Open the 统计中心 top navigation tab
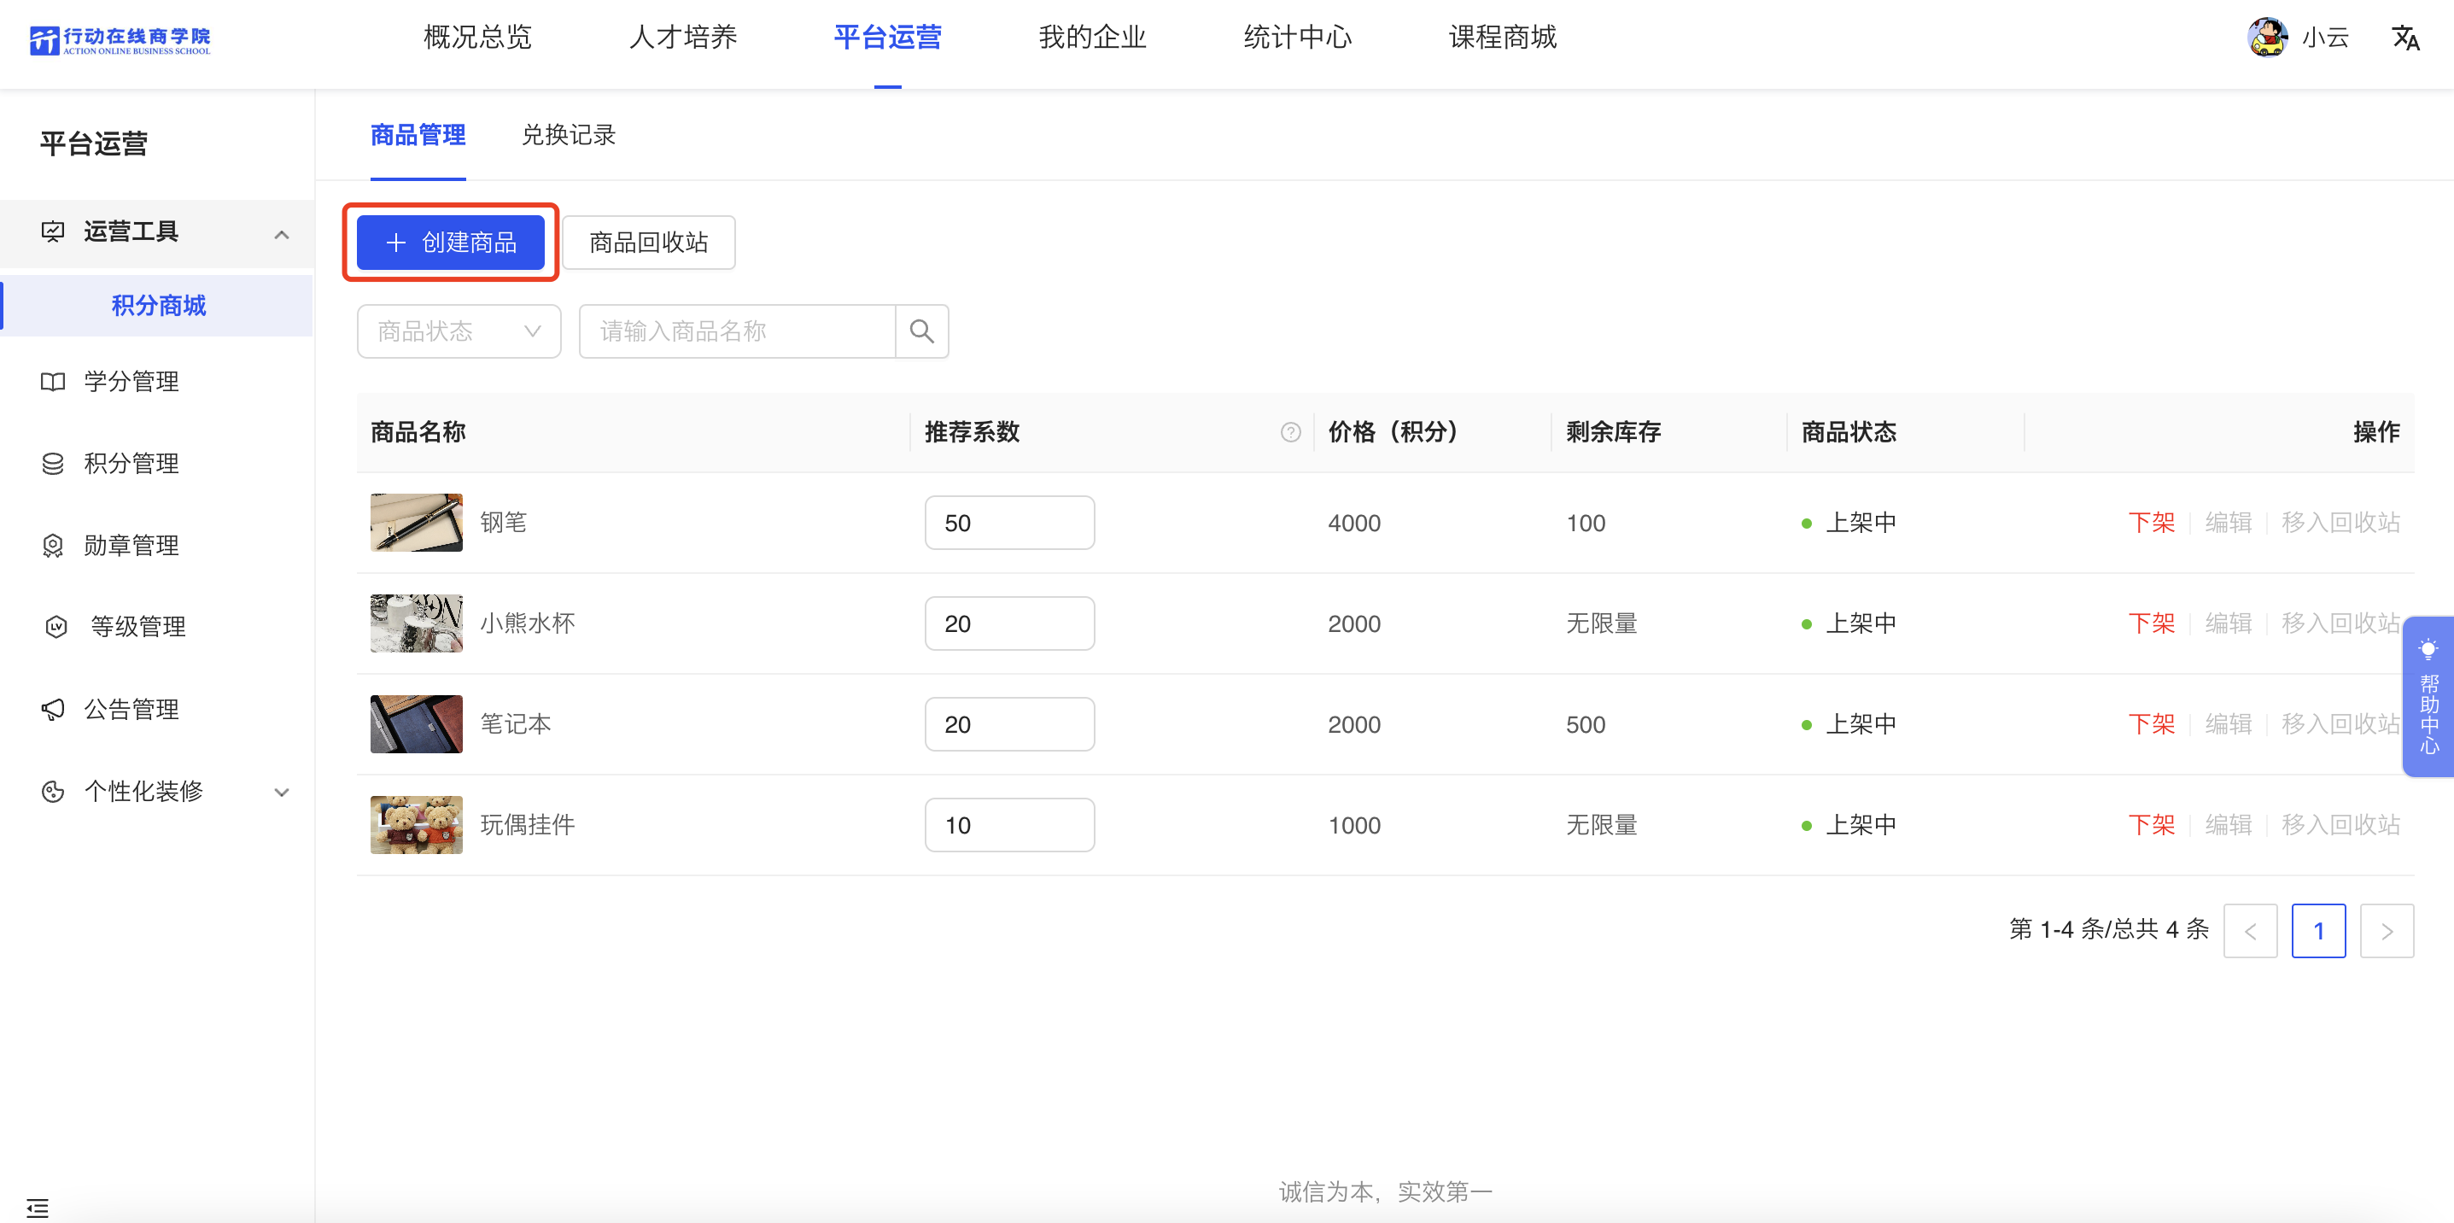The height and width of the screenshot is (1223, 2454). 1298,37
